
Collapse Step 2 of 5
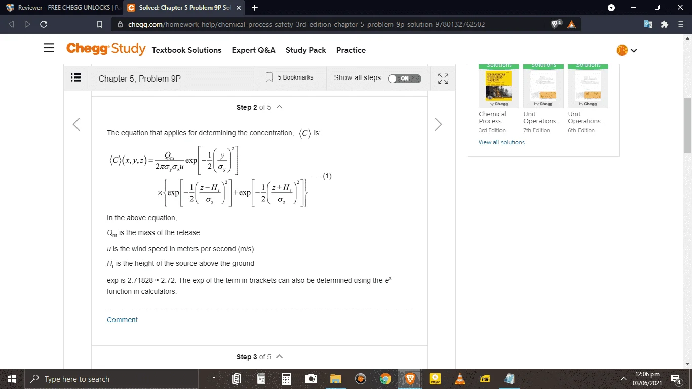click(279, 107)
